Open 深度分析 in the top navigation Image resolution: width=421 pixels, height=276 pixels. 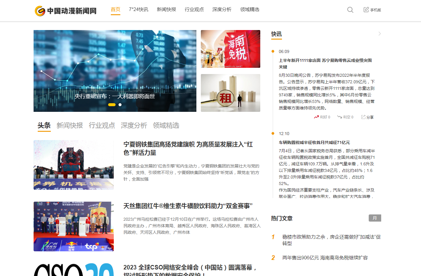point(222,10)
